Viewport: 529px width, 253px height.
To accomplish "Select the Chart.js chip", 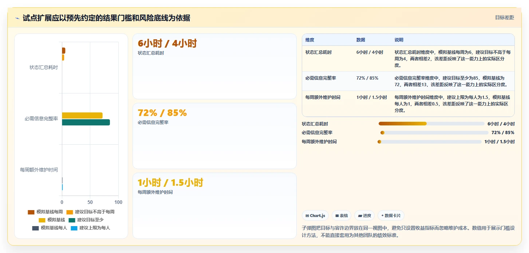I will tap(315, 216).
